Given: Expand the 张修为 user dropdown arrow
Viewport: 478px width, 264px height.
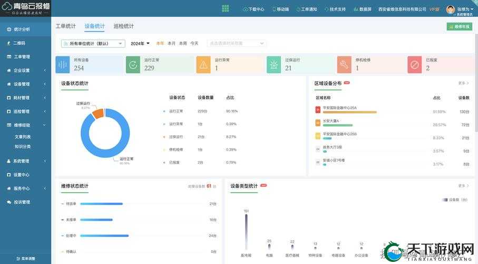Looking at the screenshot, I should tap(472, 9).
